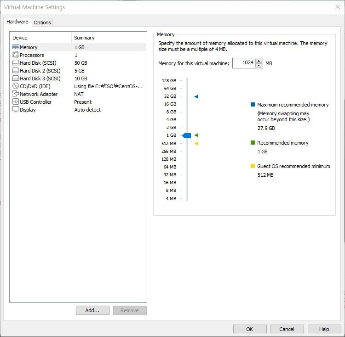Click the 512 MB slider label

(169, 143)
